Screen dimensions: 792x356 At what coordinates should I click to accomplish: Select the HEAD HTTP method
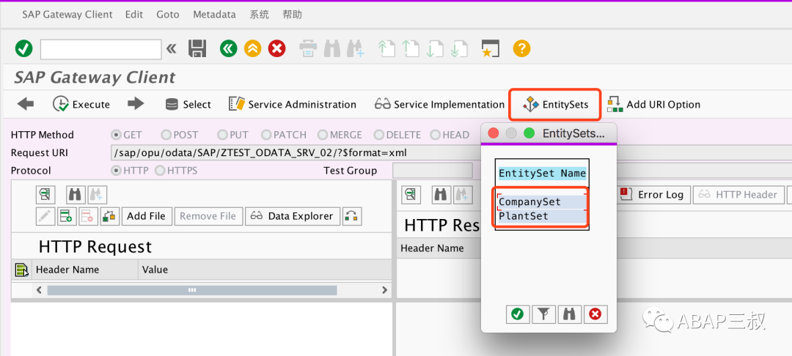pos(435,135)
